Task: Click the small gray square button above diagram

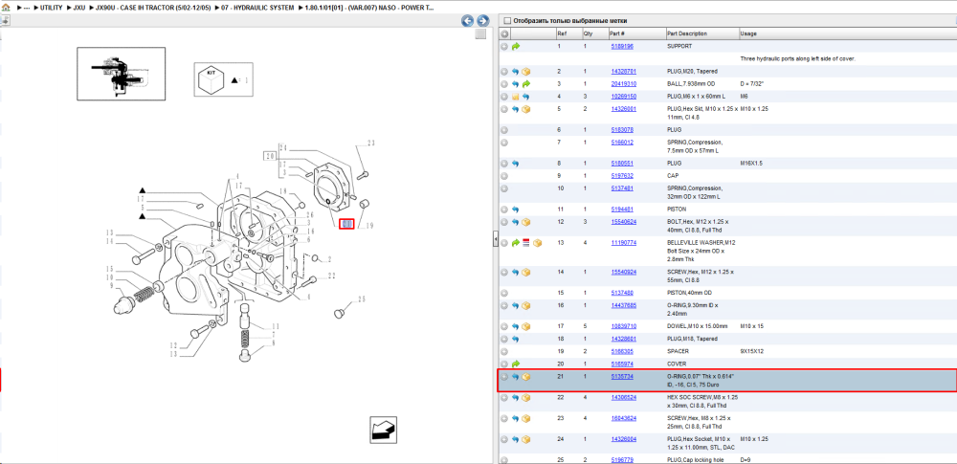Action: (481, 34)
